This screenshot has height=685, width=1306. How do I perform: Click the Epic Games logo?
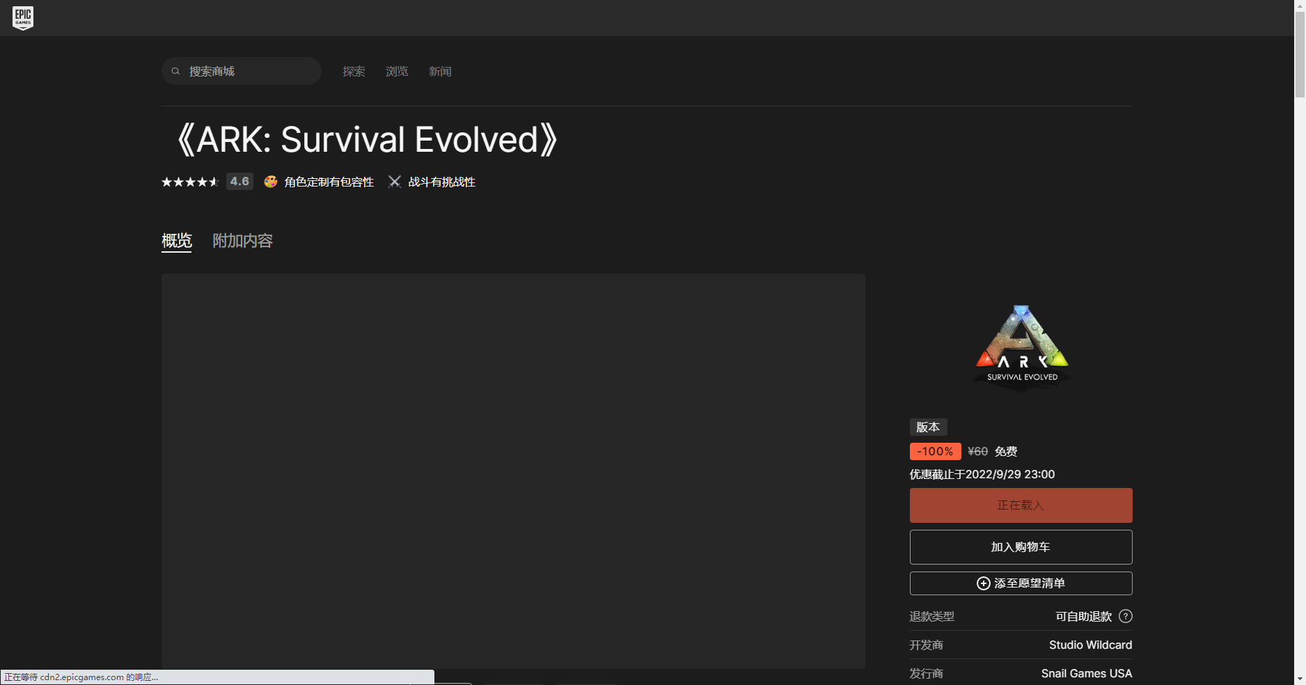click(23, 18)
